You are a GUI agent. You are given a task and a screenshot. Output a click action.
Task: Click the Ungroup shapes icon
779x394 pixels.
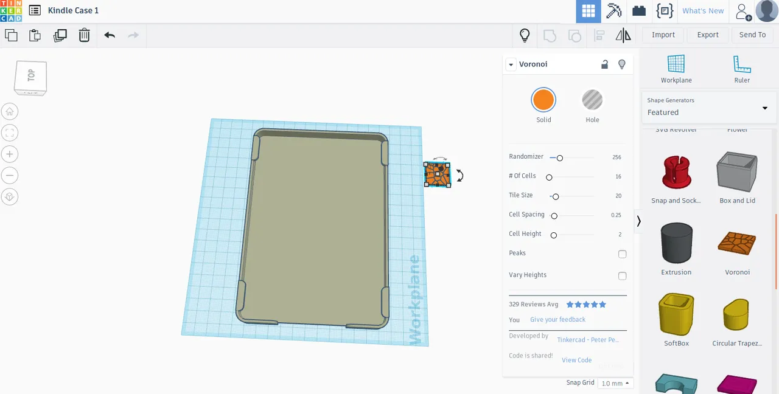tap(575, 35)
